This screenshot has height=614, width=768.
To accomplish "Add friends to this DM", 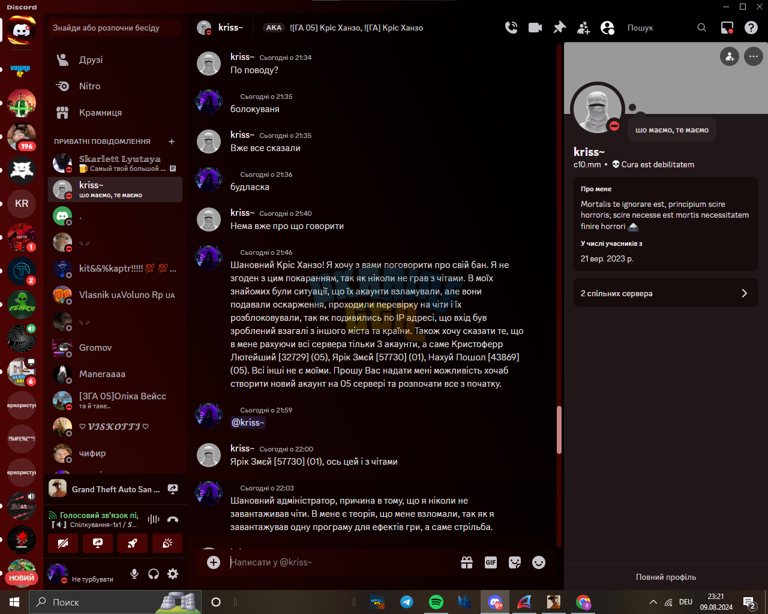I will click(583, 28).
